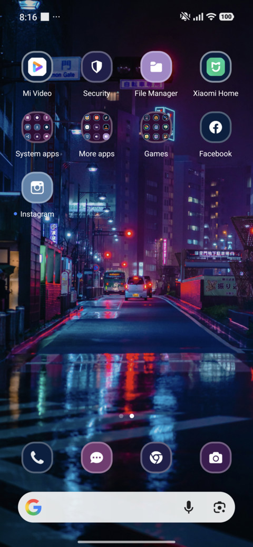
Task: Tap the current second page indicator dot
Action: pyautogui.click(x=132, y=416)
